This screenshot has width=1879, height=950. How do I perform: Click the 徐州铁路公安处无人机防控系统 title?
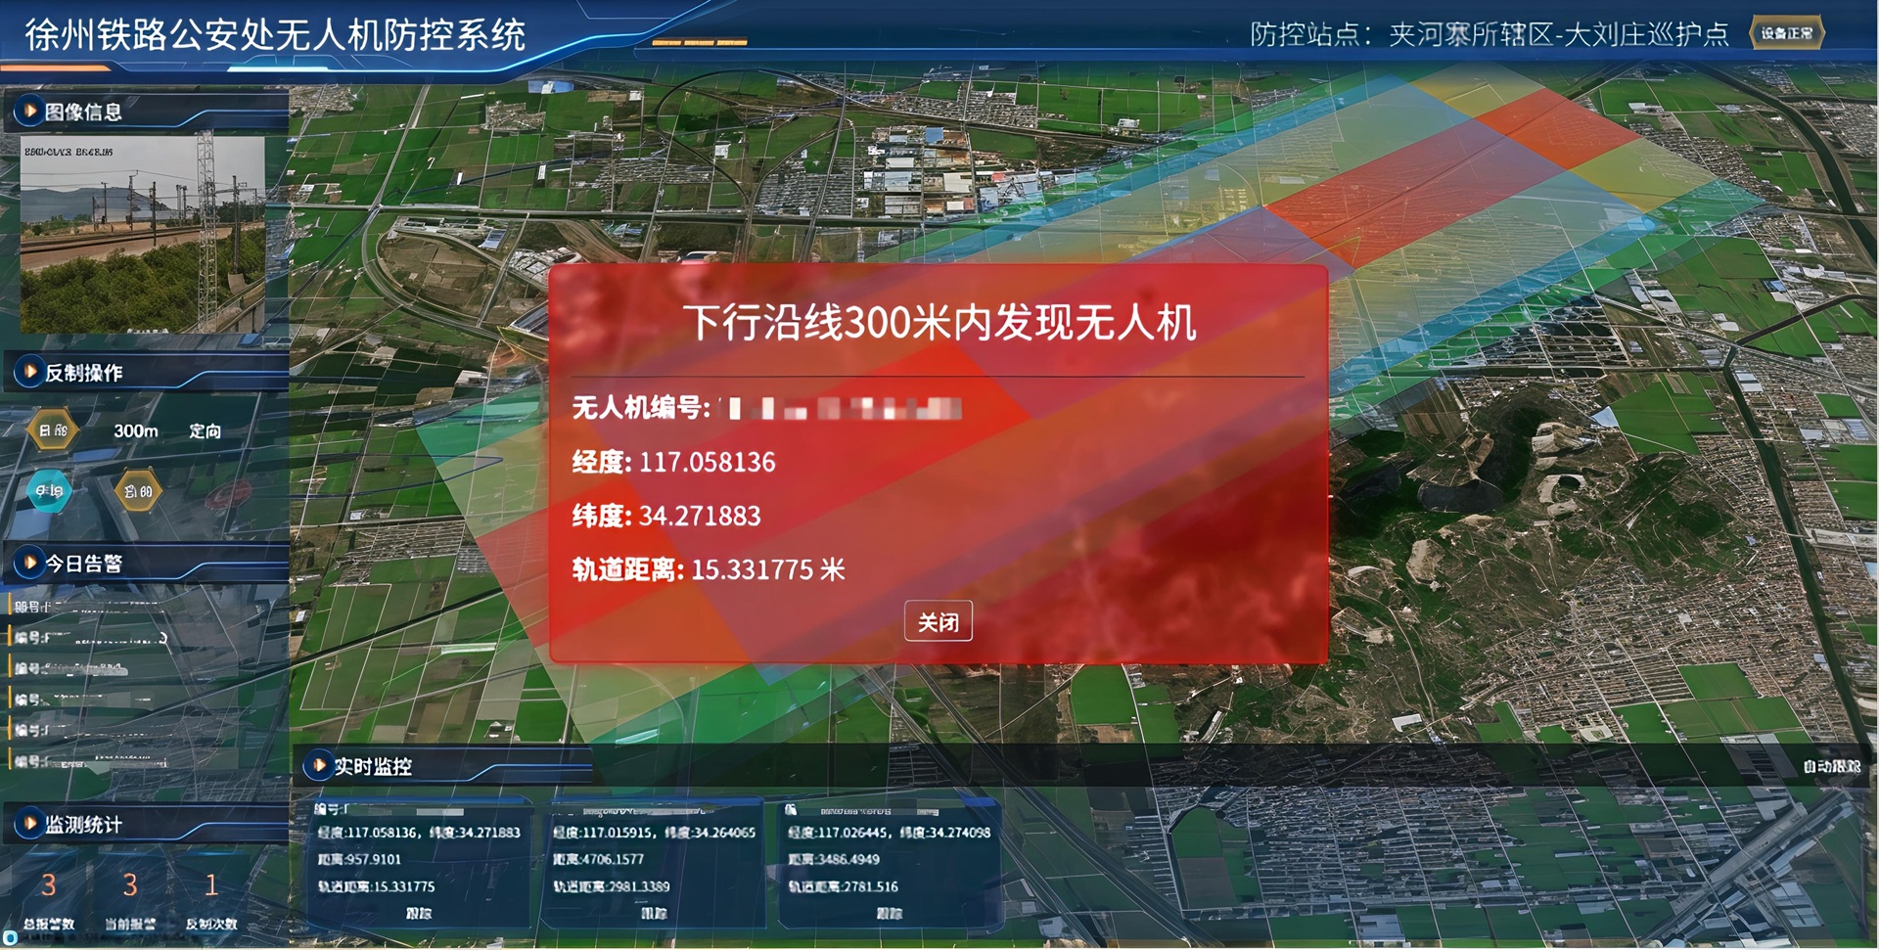[x=275, y=35]
